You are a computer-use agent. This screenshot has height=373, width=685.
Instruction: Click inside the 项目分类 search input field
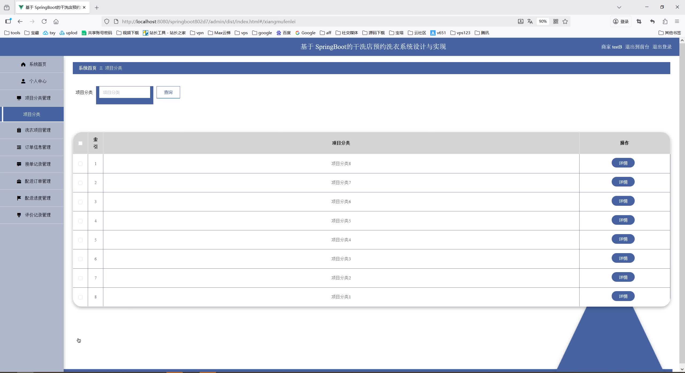(124, 92)
